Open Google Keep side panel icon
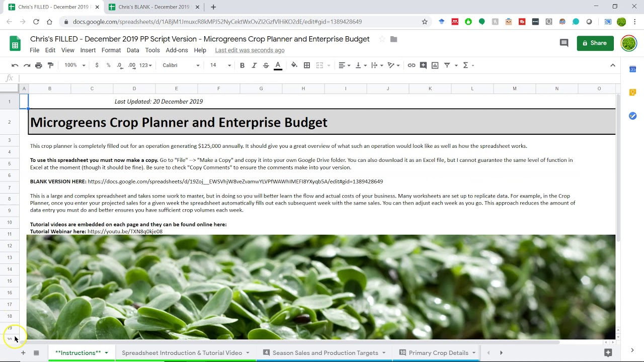Image resolution: width=644 pixels, height=362 pixels. 633,93
